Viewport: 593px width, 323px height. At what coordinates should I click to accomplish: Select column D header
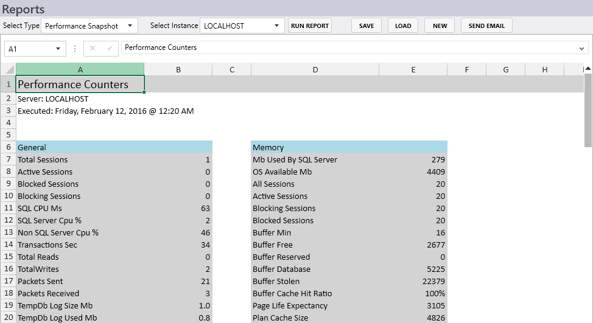tap(315, 69)
